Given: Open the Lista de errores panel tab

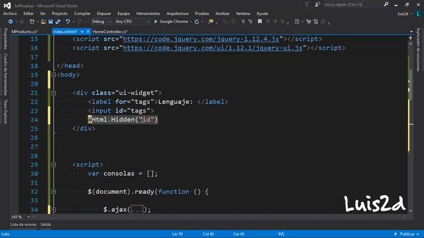Looking at the screenshot, I should coord(23,225).
